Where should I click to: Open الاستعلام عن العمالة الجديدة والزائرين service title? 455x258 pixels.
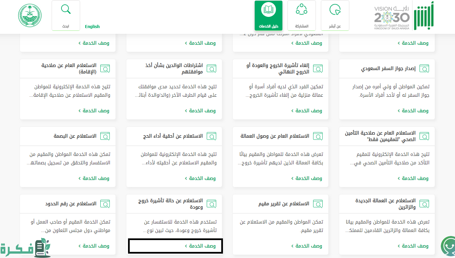point(385,204)
